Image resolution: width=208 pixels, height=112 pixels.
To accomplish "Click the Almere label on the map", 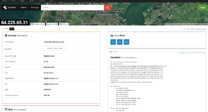I will 159,14.
